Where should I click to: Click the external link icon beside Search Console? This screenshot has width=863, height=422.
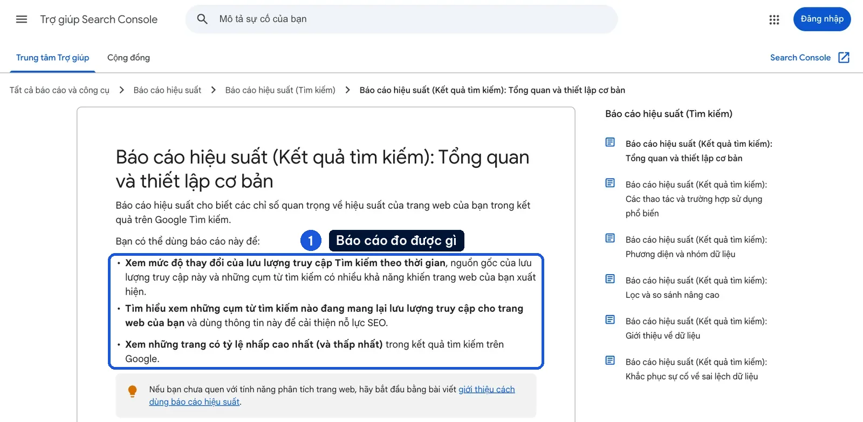pyautogui.click(x=844, y=58)
